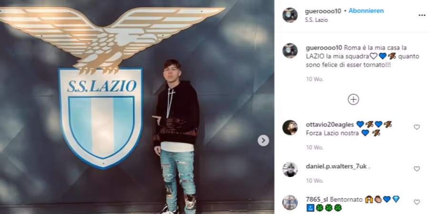Open the 7865_sl username link
Image resolution: width=429 pixels, height=214 pixels.
317,200
